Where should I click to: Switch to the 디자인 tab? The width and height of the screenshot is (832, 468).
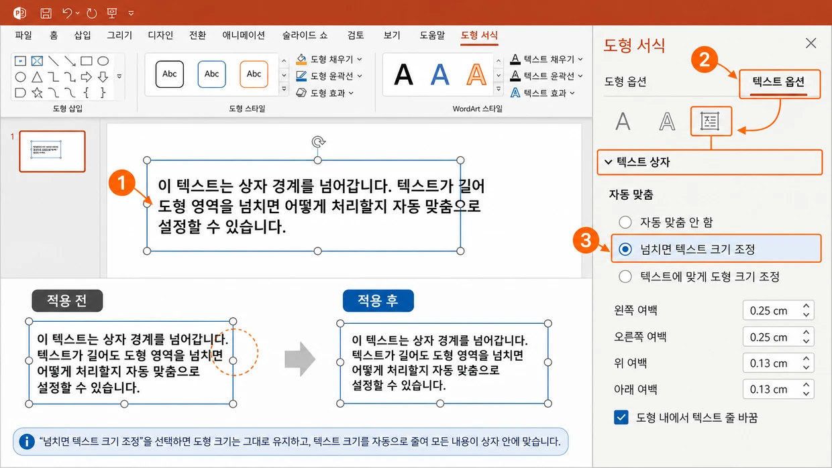coord(160,36)
